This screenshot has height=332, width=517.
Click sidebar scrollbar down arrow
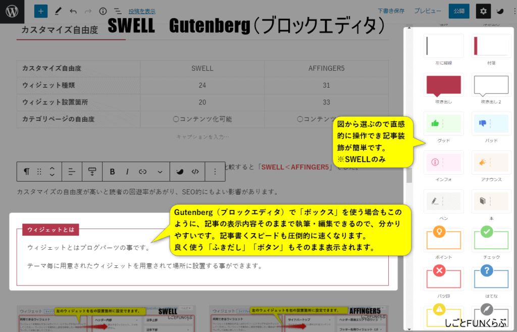click(x=409, y=328)
